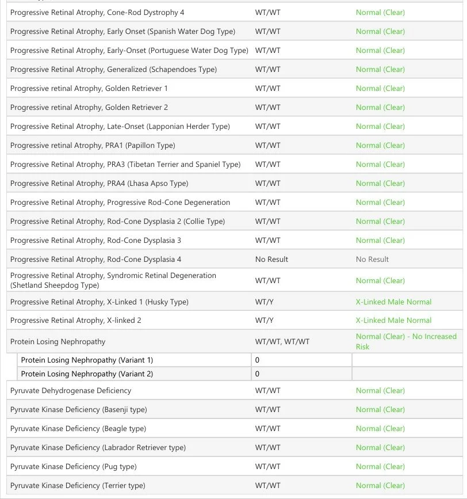The width and height of the screenshot is (467, 499).
Task: Click Normal (Clear) - No Increased Risk result
Action: [406, 341]
